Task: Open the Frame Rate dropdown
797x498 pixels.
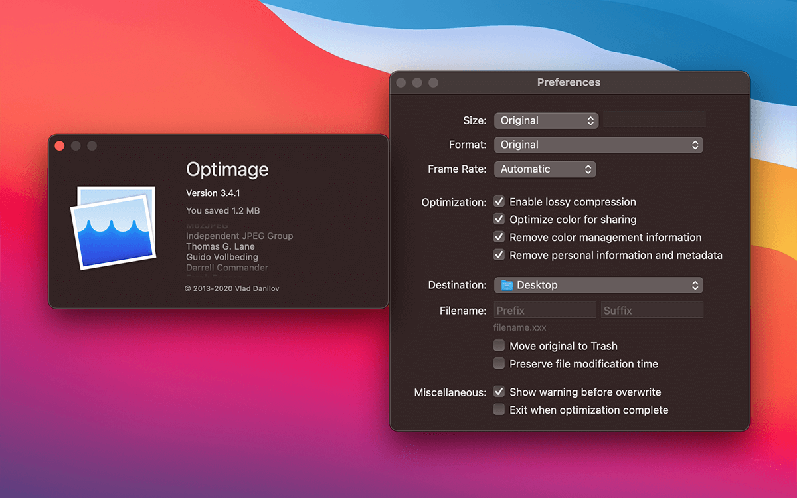Action: pyautogui.click(x=545, y=169)
